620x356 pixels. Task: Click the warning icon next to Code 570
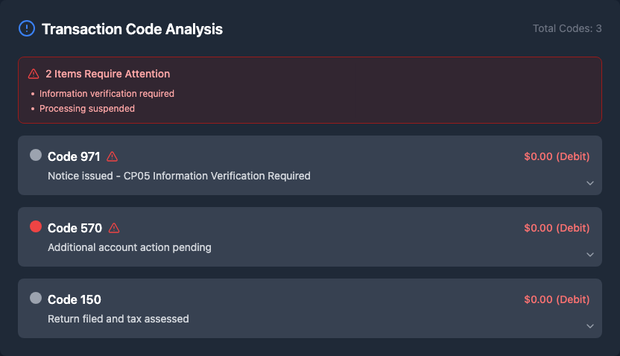point(114,228)
